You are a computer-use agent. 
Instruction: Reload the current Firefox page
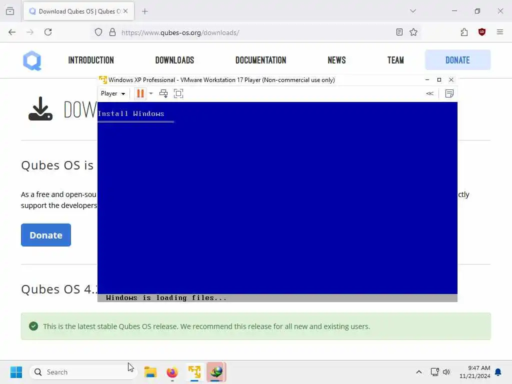click(x=48, y=32)
